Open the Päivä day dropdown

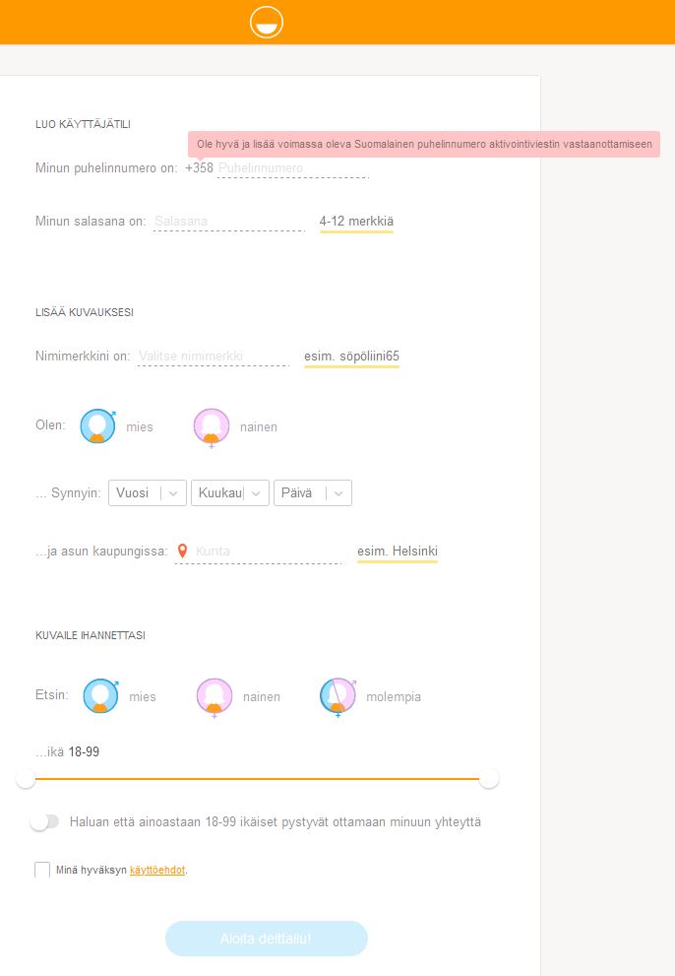pyautogui.click(x=312, y=493)
